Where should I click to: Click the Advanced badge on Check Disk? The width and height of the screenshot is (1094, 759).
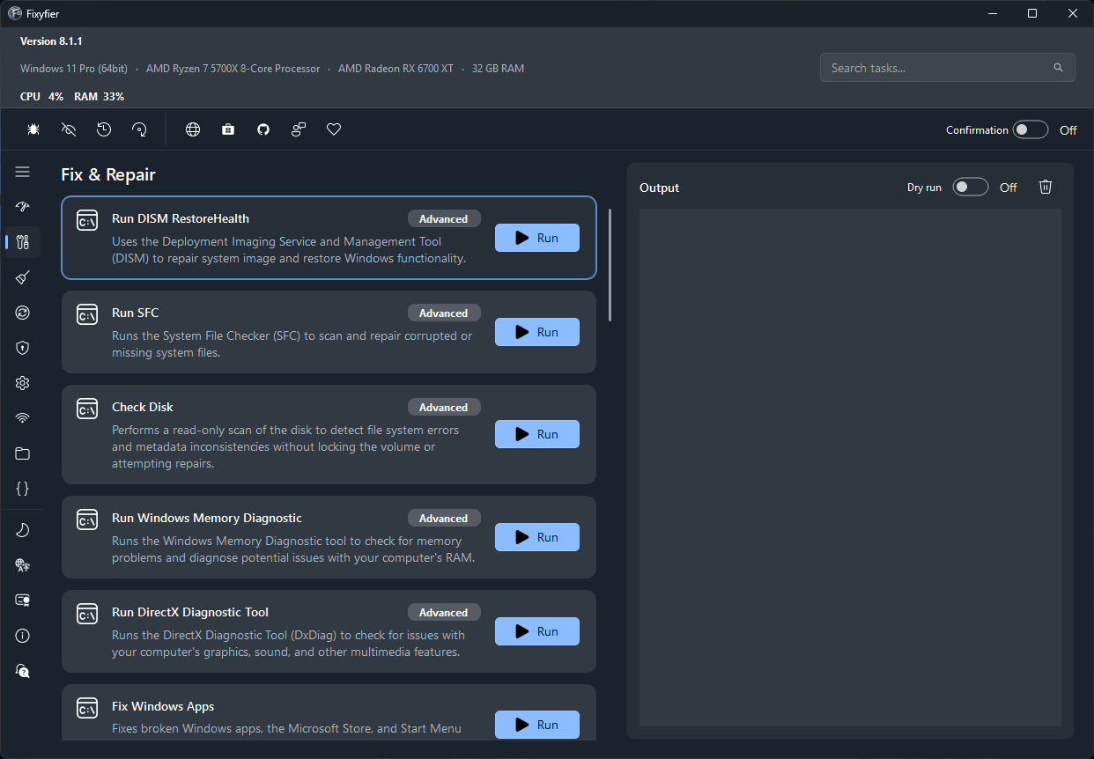pos(444,407)
